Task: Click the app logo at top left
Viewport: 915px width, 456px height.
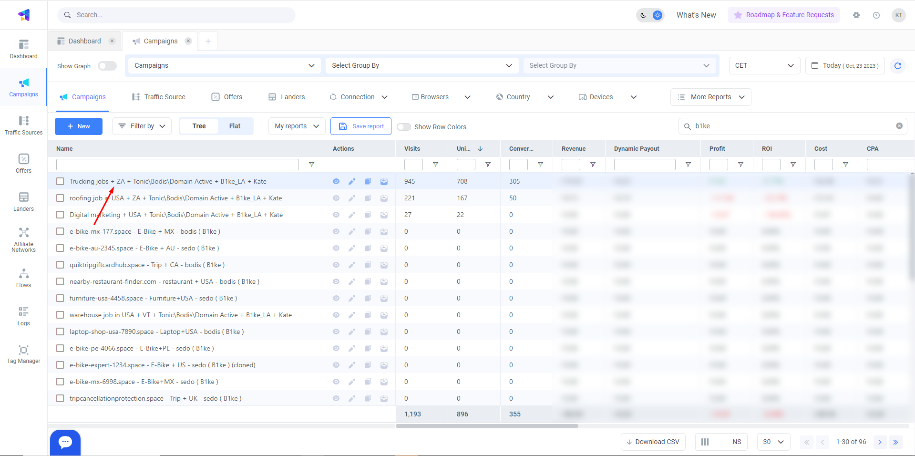Action: (x=24, y=15)
